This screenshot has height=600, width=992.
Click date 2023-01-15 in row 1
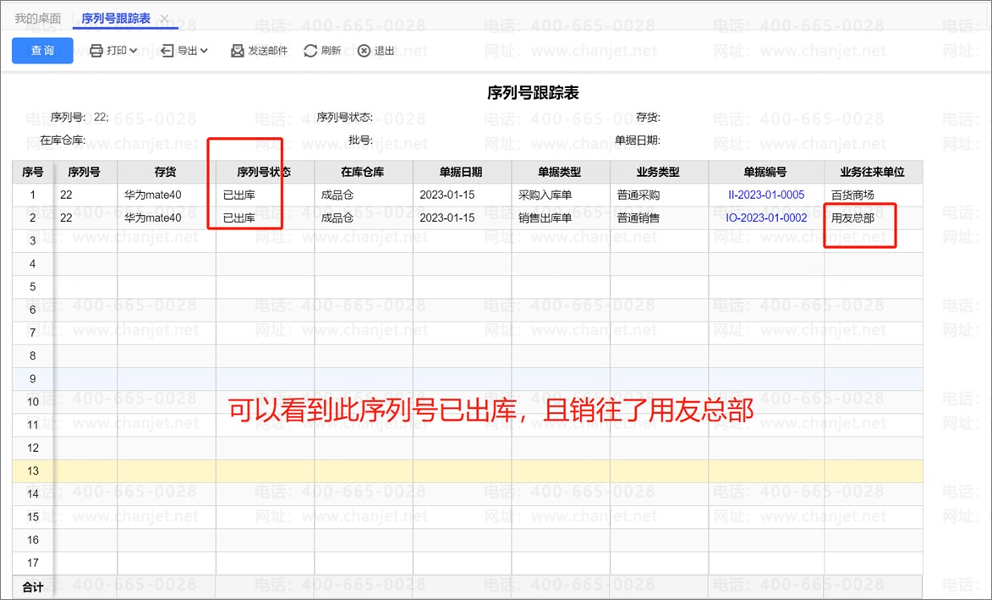[x=447, y=195]
